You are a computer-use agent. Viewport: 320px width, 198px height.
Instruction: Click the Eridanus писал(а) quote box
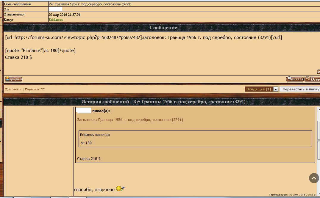[x=195, y=139]
